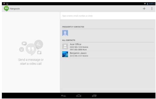Tap the Frequently Contacted section header
156x99 pixels.
73,27
